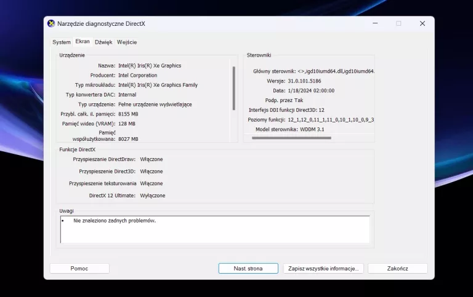The image size is (473, 297).
Task: Switch to the System tab
Action: tap(62, 42)
